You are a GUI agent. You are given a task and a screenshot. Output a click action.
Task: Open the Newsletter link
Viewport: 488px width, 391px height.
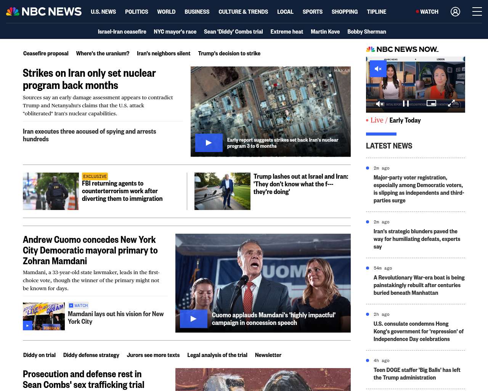click(x=268, y=355)
